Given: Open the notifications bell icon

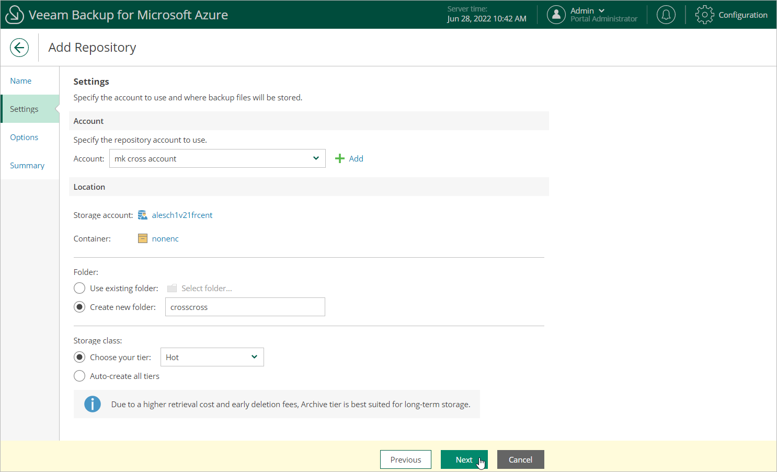Looking at the screenshot, I should pyautogui.click(x=666, y=15).
